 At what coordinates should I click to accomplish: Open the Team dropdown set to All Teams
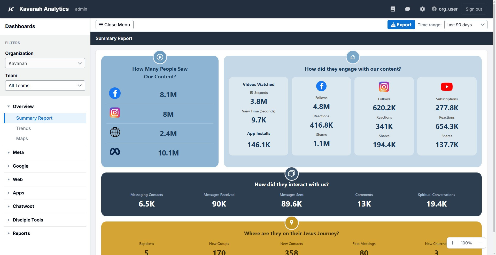click(x=45, y=85)
